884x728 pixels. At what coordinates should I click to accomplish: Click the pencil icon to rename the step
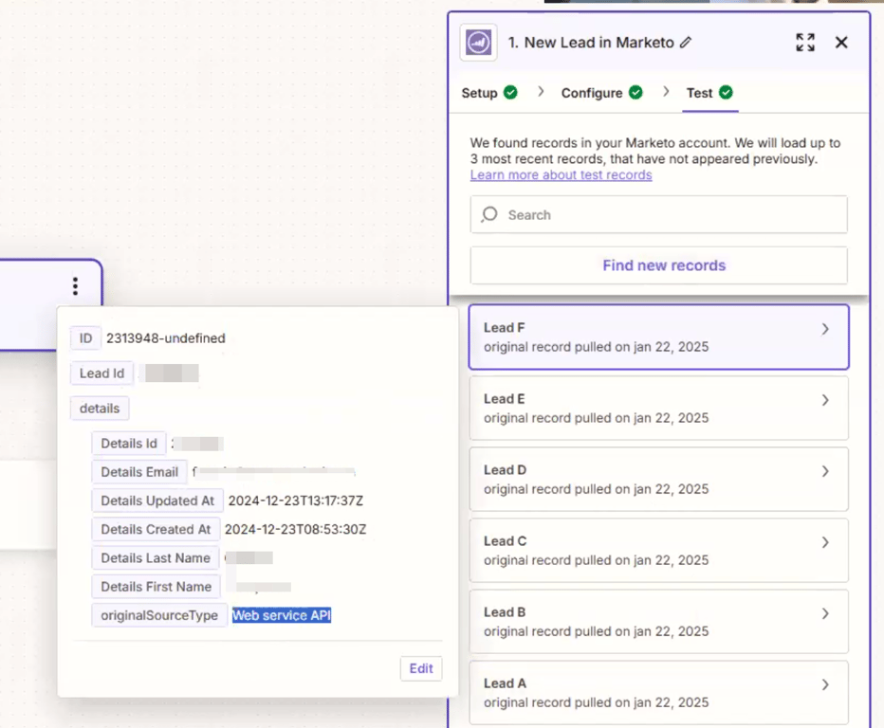click(686, 43)
